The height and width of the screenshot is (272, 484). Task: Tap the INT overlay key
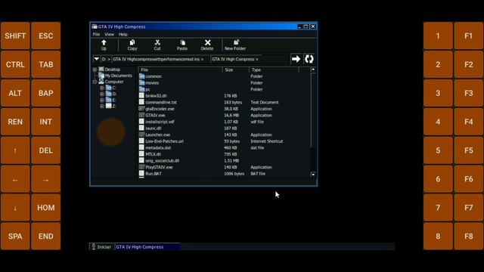point(45,122)
